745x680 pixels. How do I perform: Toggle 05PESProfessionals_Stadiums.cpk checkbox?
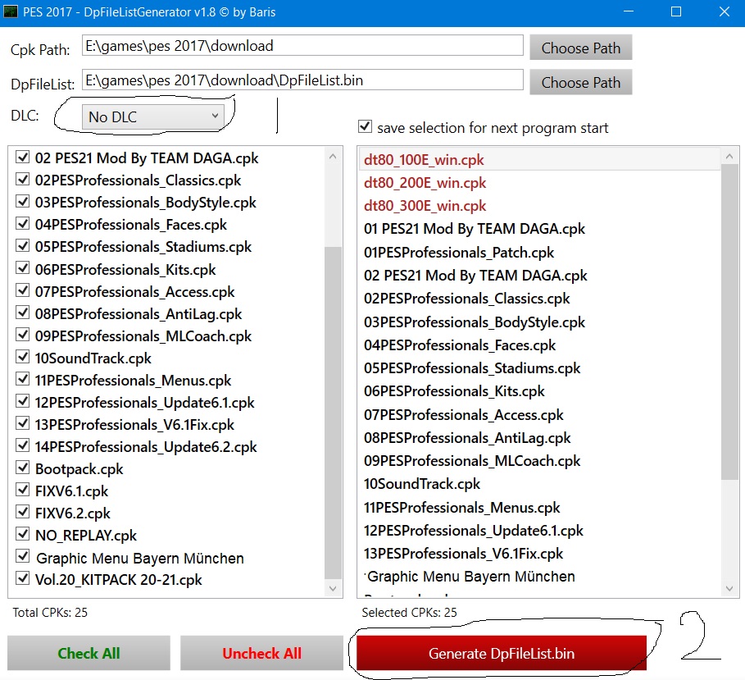tap(22, 246)
